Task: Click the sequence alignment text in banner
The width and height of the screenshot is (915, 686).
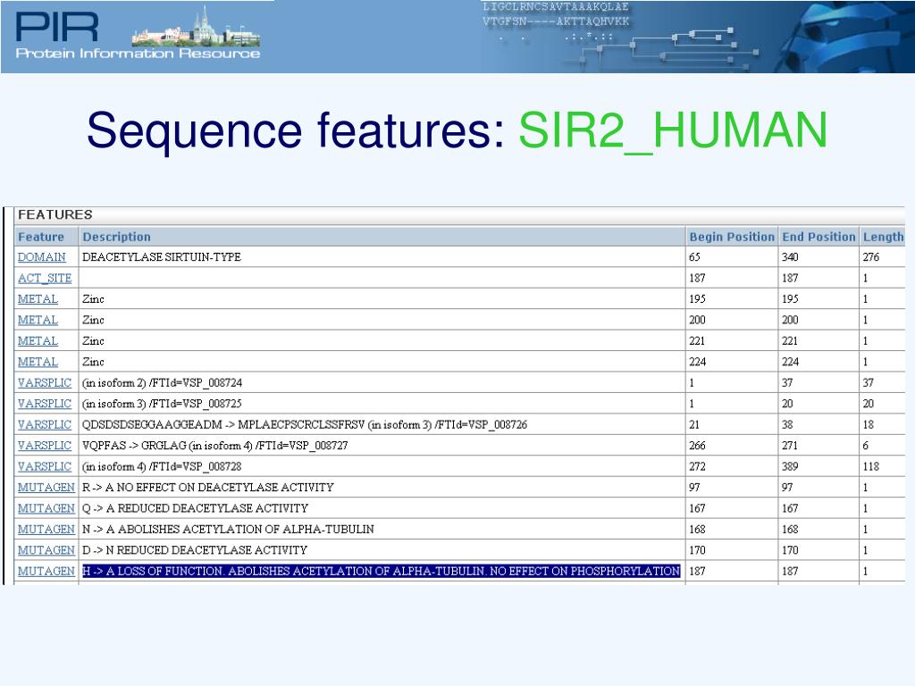Action: click(x=556, y=21)
